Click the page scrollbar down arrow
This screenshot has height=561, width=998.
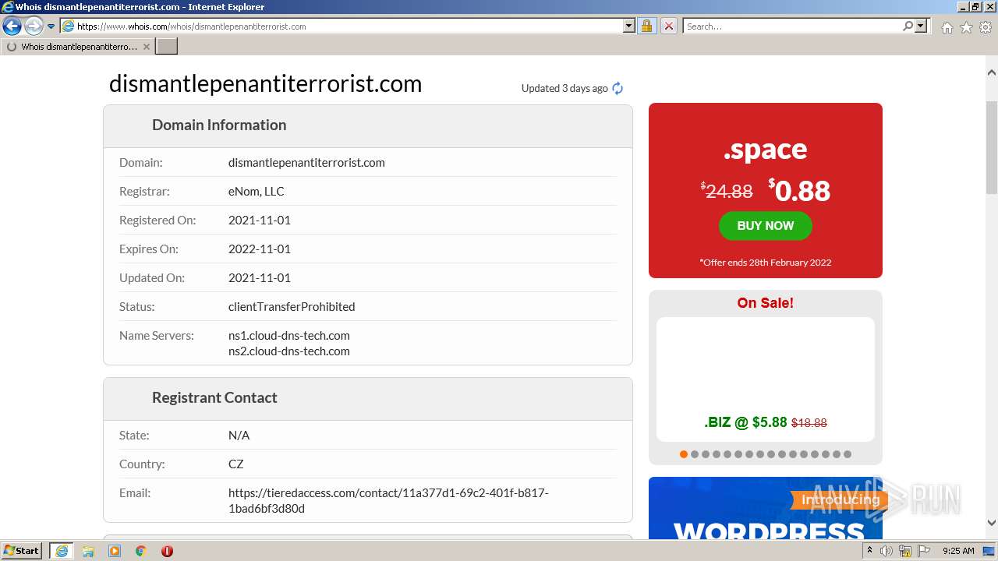tap(992, 524)
